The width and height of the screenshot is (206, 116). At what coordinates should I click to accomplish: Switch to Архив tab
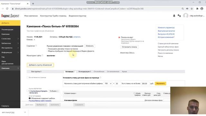124,72
